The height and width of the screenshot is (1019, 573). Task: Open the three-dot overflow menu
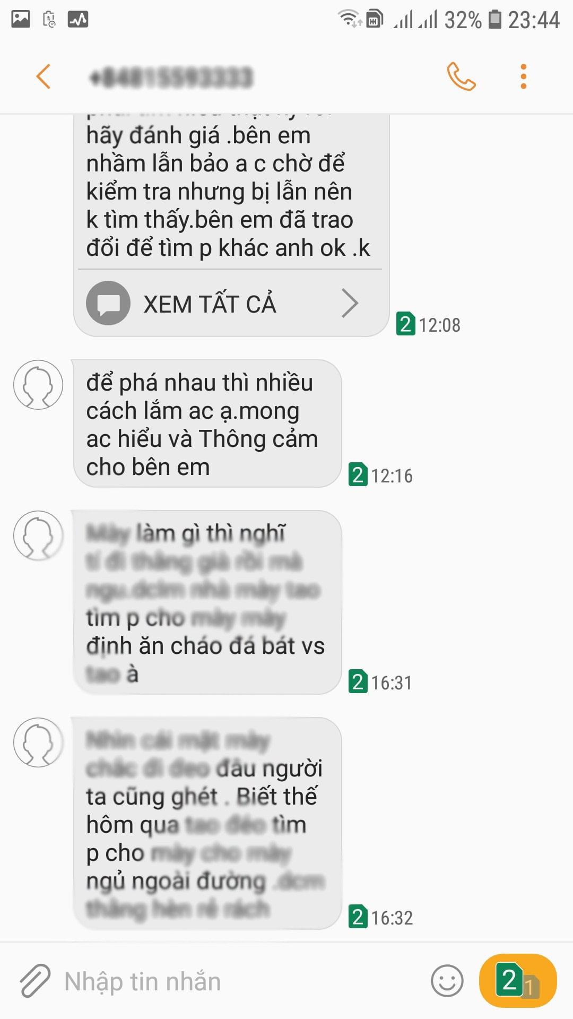click(x=524, y=76)
